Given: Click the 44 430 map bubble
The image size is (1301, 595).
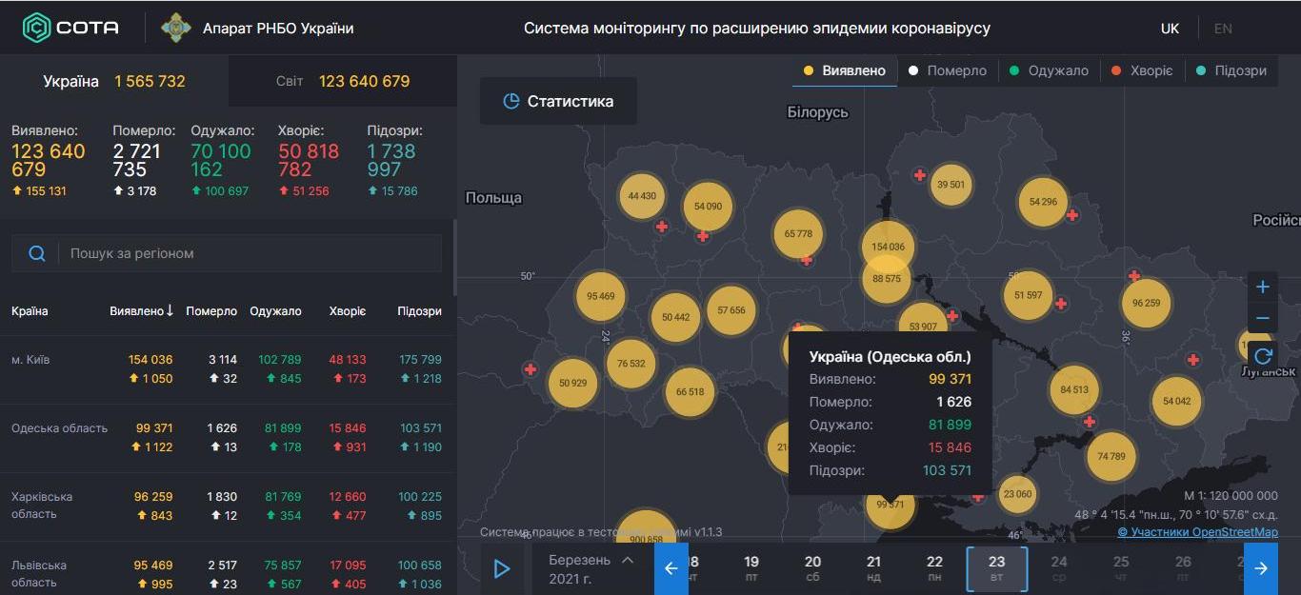Looking at the screenshot, I should (x=642, y=196).
